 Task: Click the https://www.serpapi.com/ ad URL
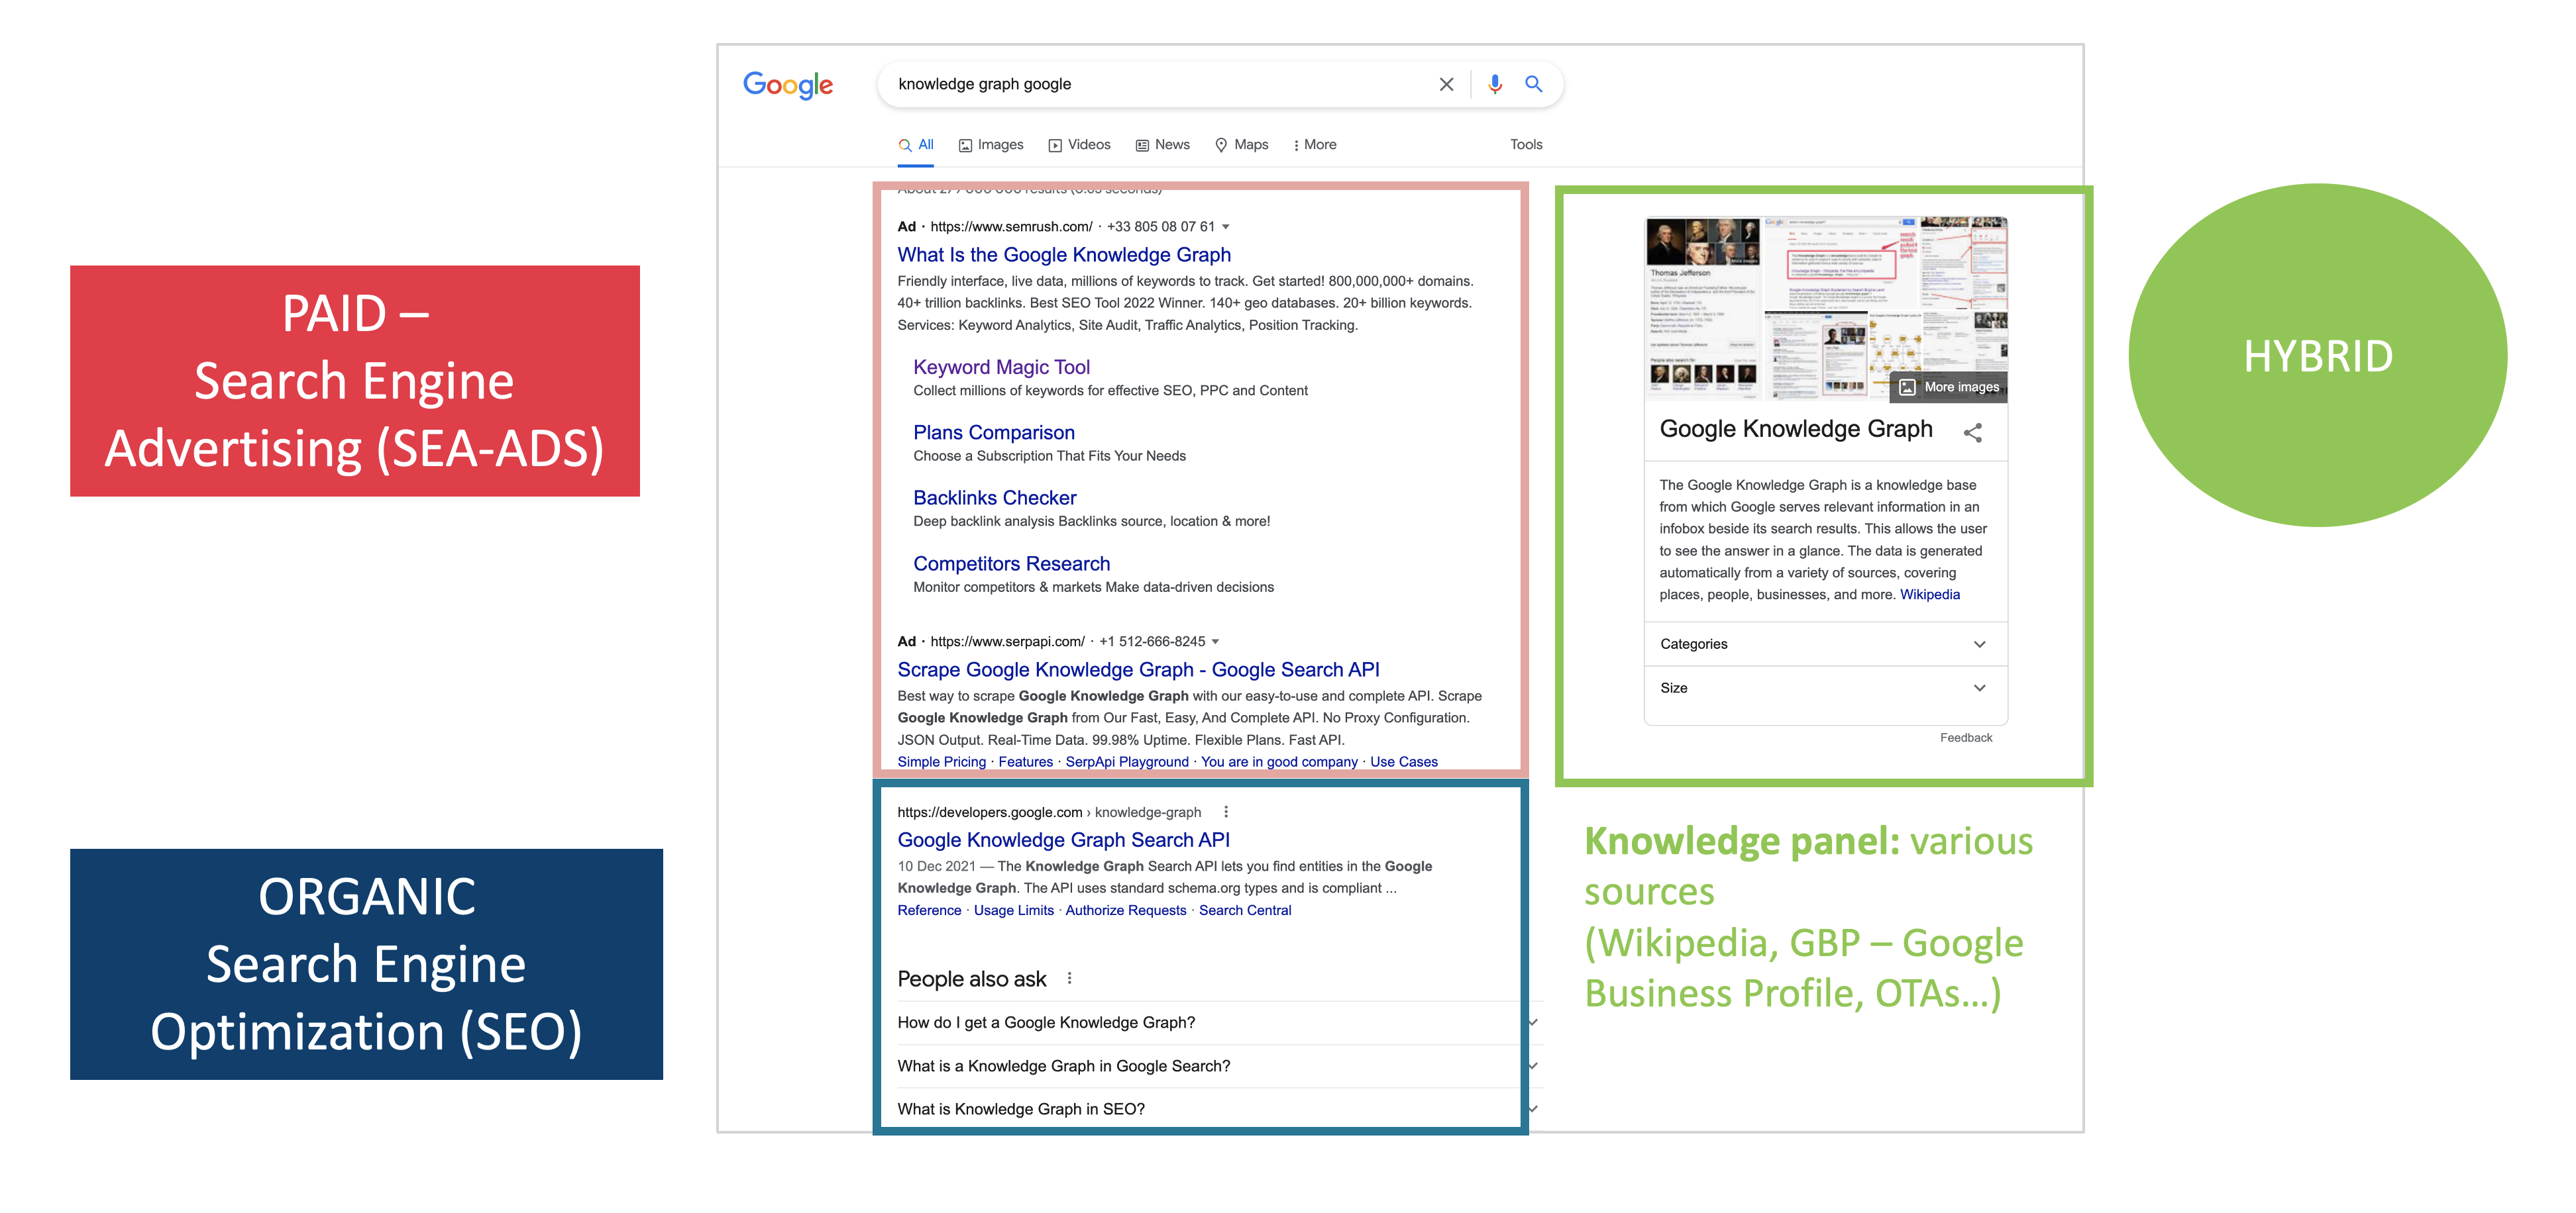pyautogui.click(x=1007, y=642)
